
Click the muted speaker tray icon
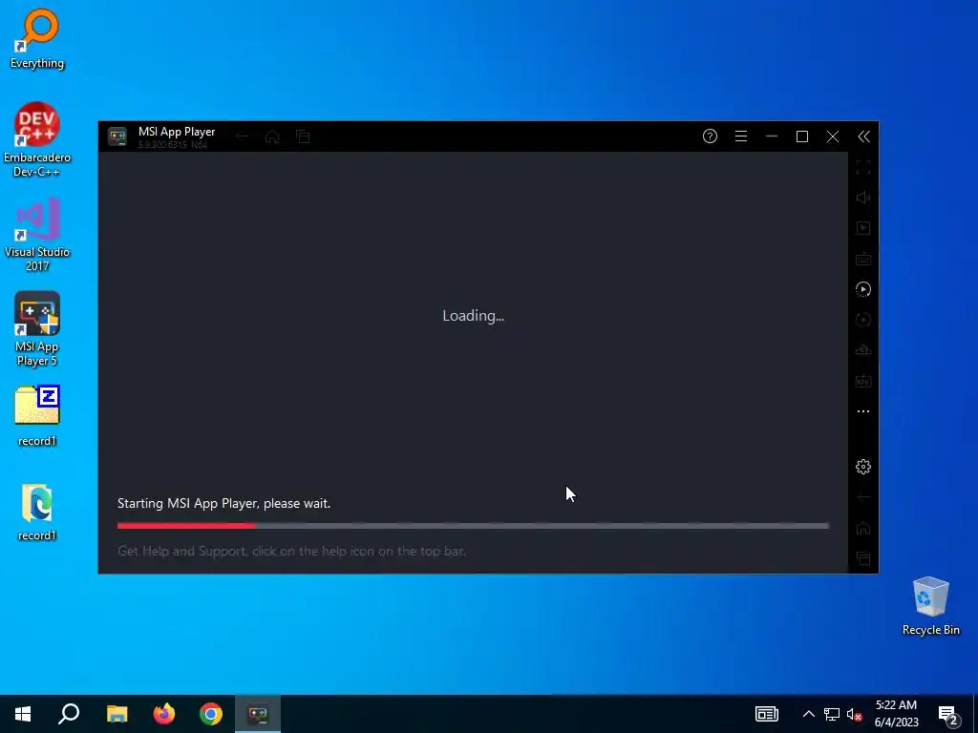click(854, 714)
